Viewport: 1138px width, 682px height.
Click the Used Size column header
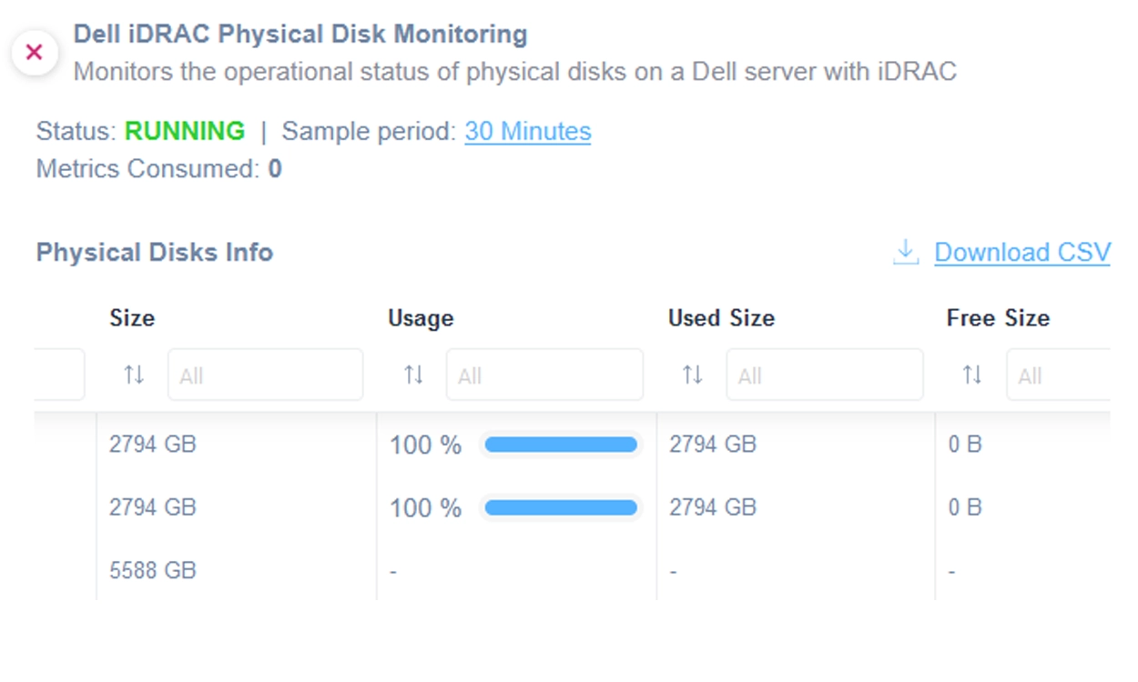(x=721, y=318)
